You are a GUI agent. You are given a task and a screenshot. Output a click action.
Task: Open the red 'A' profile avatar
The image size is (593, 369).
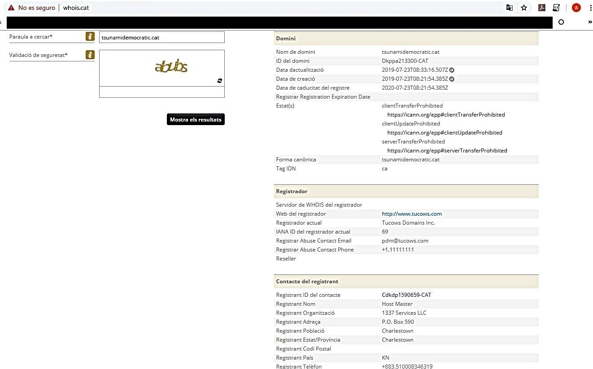click(576, 8)
